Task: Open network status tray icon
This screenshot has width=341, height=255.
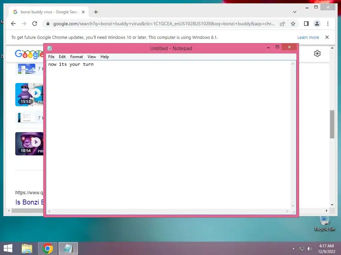Action: tap(302, 249)
